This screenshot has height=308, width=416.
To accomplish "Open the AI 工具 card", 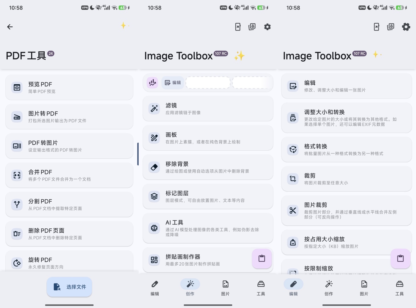I will (x=208, y=228).
